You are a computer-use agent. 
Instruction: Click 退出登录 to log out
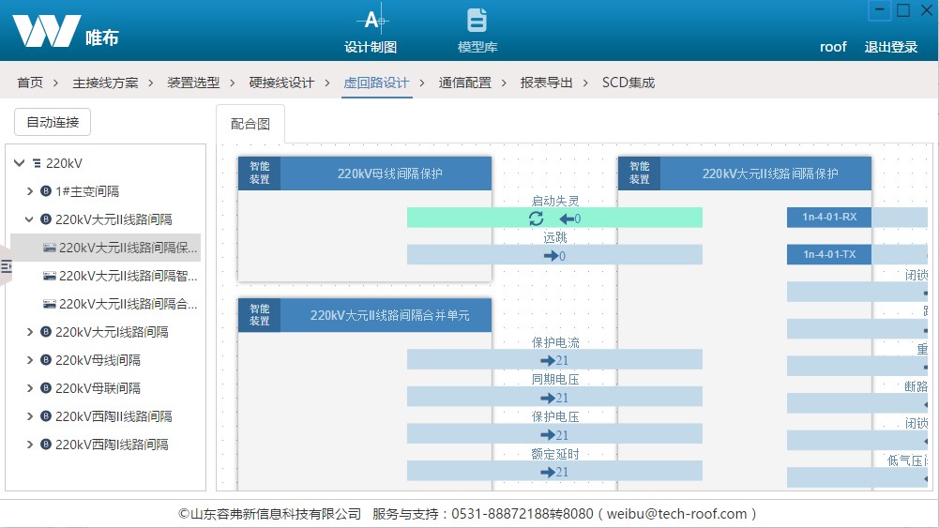890,47
